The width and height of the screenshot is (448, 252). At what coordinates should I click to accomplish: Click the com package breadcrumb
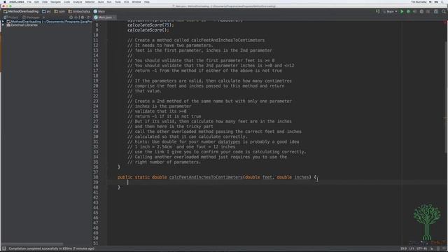click(59, 11)
